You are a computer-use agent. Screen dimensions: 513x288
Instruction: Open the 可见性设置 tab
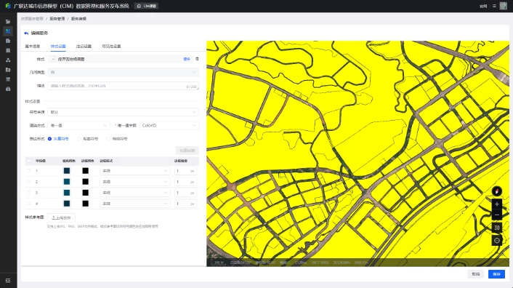point(111,47)
